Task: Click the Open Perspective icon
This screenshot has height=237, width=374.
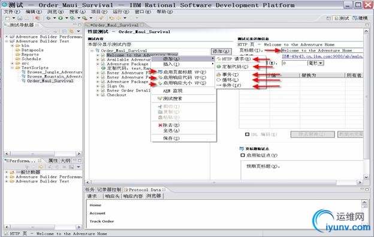Action: [328, 18]
